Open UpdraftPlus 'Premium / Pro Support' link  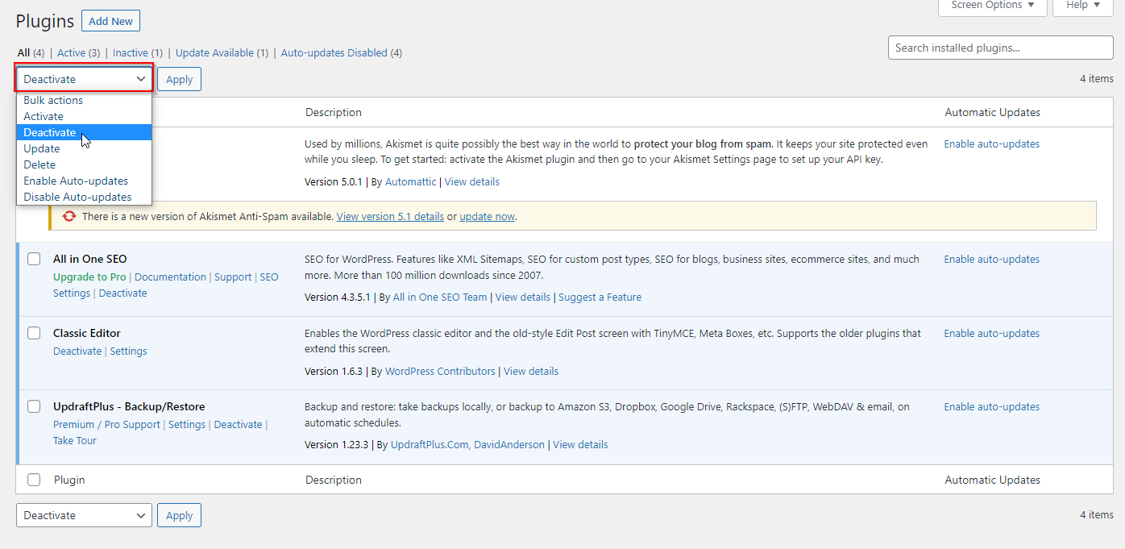point(106,425)
